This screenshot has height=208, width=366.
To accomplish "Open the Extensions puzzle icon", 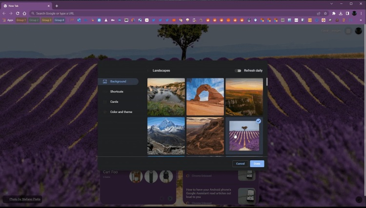I will 340,13.
